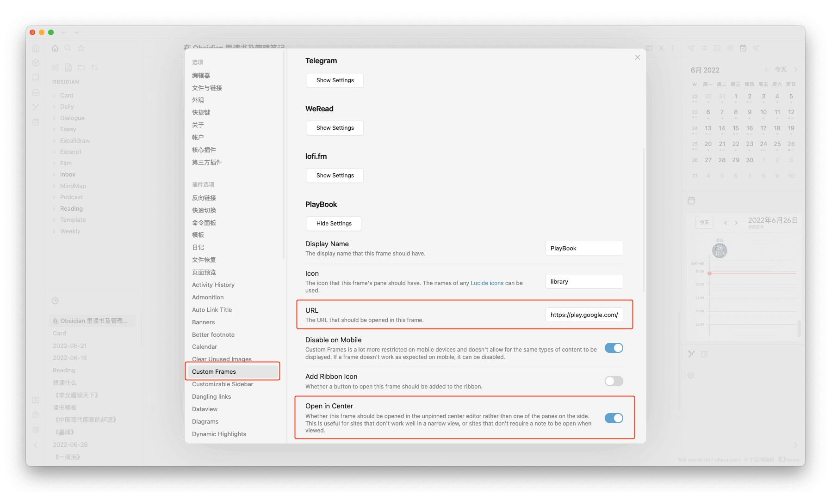Open Banners plugin settings
831x492 pixels.
[x=203, y=322]
